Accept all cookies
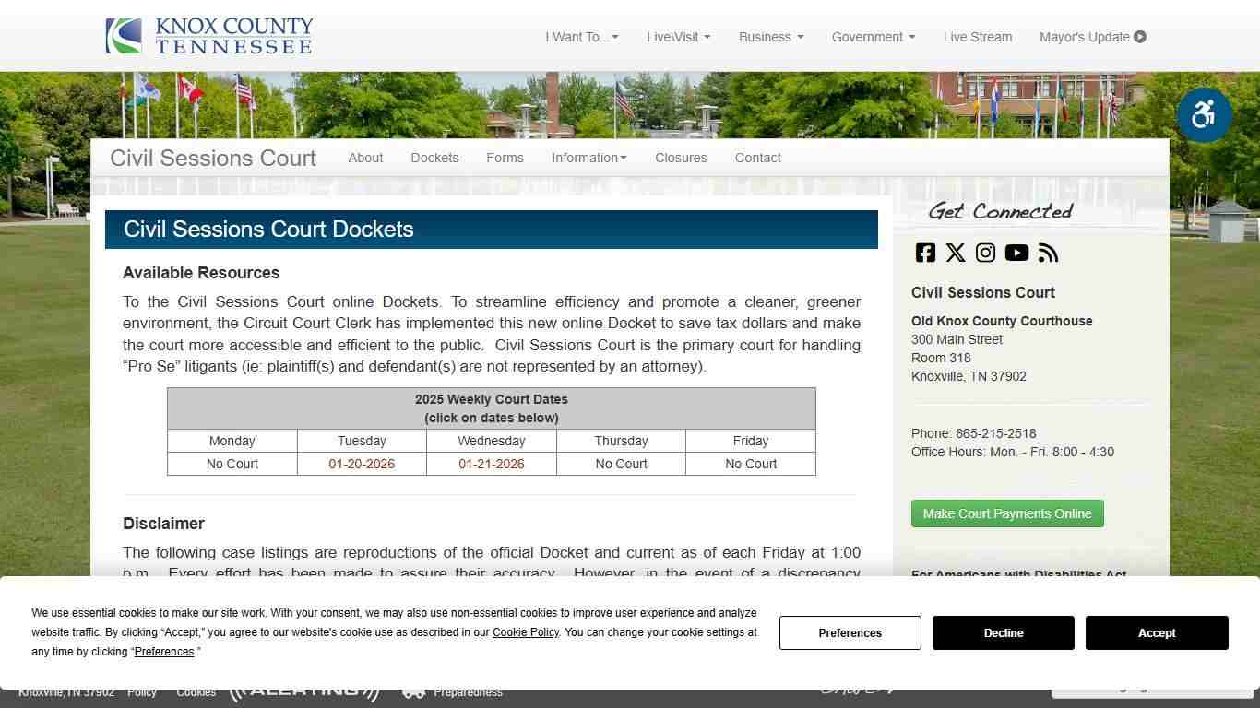The height and width of the screenshot is (708, 1260). click(x=1157, y=632)
